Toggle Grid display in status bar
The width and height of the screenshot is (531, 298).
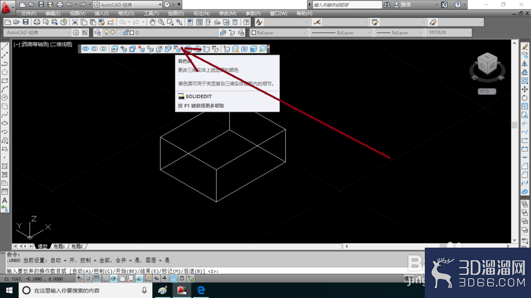pyautogui.click(x=97, y=279)
